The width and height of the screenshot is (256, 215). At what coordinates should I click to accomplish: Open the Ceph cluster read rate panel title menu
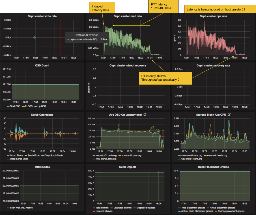128,16
